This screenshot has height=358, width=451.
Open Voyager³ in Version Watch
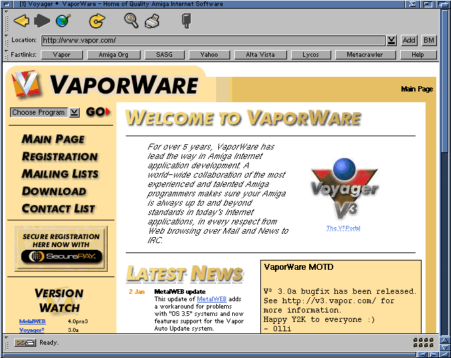pos(31,330)
